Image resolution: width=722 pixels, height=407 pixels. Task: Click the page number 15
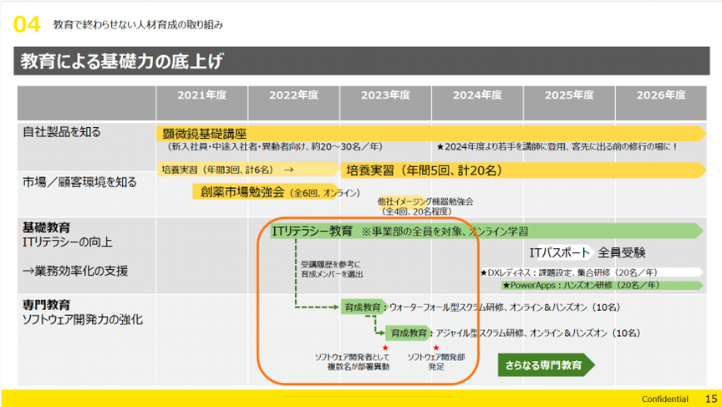click(710, 399)
